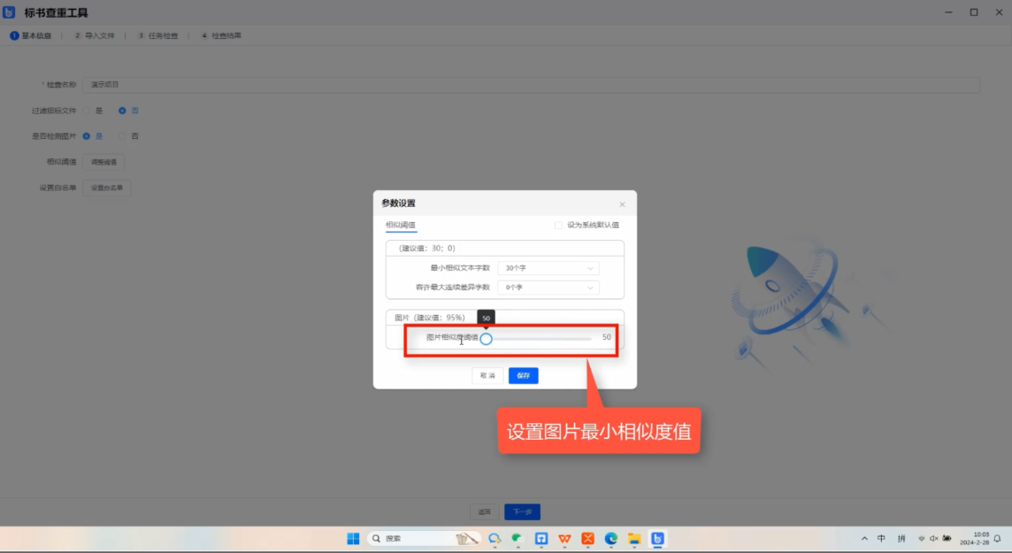Click the 调整阈值 button

point(103,162)
